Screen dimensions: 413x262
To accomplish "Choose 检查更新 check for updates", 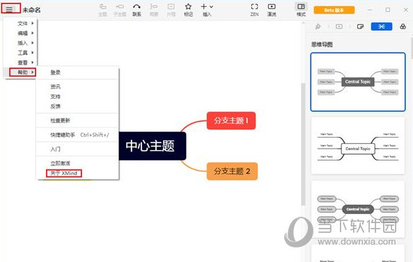I will pyautogui.click(x=77, y=120).
